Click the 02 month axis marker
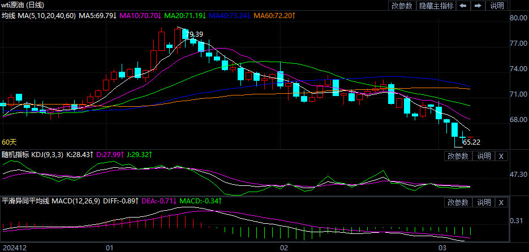 [x=283, y=248]
